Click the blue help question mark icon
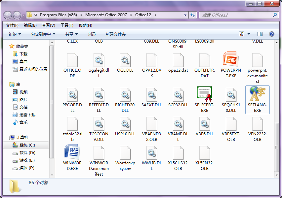The width and height of the screenshot is (282, 198). click(272, 34)
